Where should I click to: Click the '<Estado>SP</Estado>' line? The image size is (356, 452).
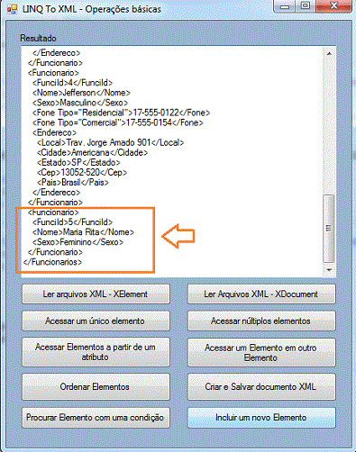78,162
